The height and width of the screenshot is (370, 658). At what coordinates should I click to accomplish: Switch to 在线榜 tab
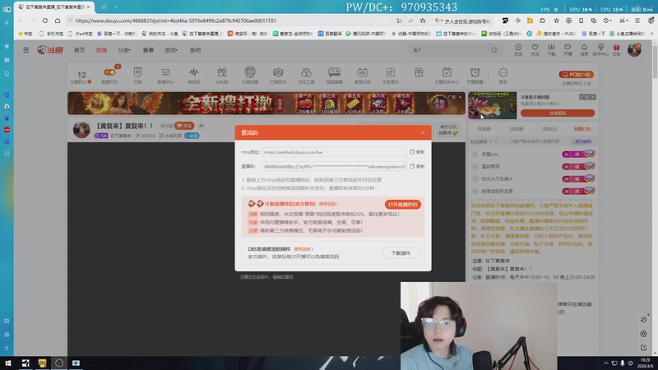click(484, 129)
